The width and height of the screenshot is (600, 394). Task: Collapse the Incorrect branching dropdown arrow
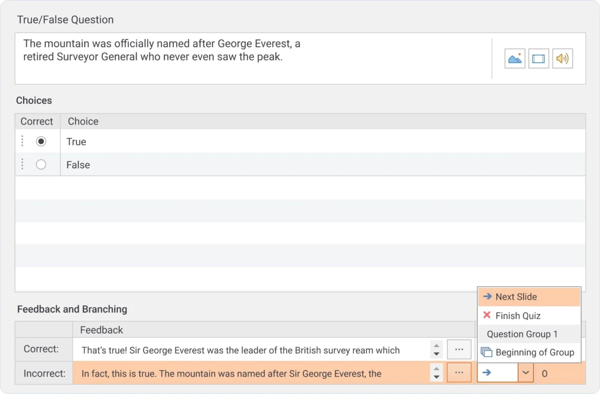tap(526, 373)
